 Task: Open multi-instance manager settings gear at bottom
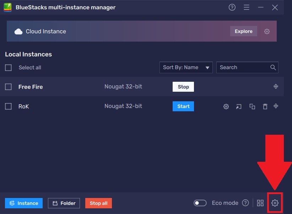(x=275, y=203)
